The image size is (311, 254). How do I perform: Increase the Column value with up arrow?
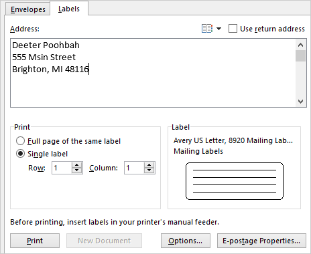[149, 165]
